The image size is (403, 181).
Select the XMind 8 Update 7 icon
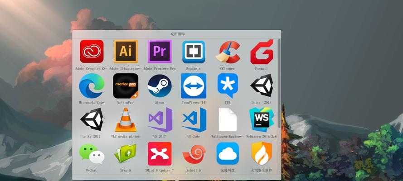[x=160, y=153]
